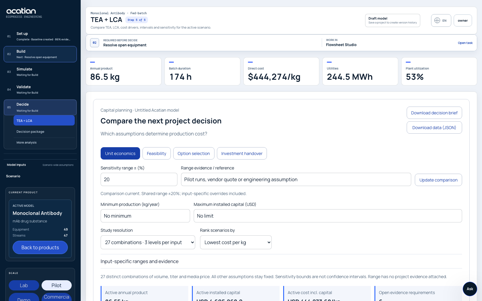
Task: Focus the Range evidence reference field
Action: pos(296,179)
